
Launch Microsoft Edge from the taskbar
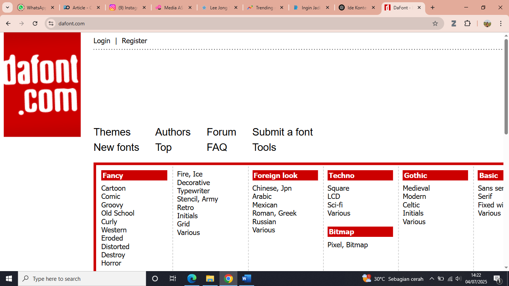[192, 279]
